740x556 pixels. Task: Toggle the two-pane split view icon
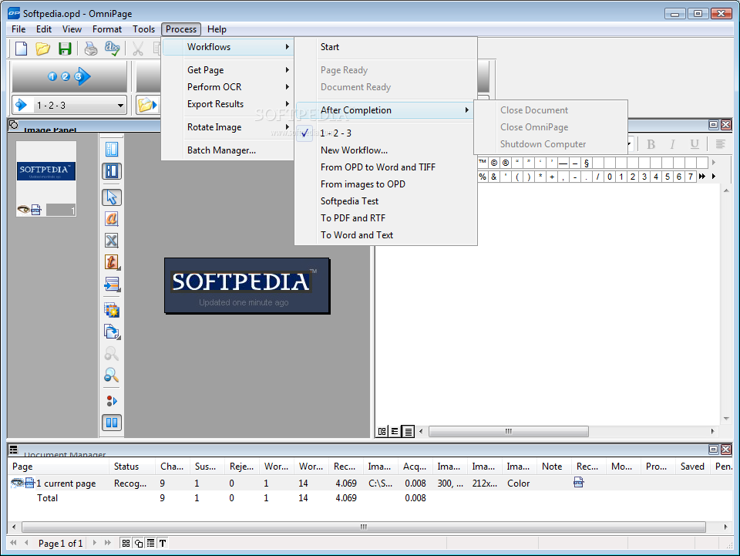point(112,423)
